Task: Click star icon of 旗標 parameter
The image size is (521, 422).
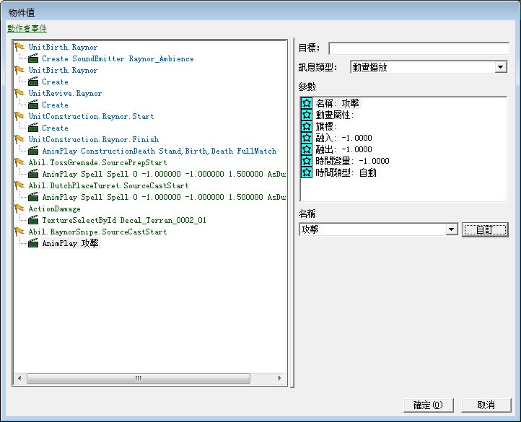Action: [307, 126]
